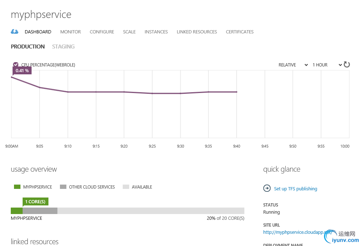
Task: Click the MYPHPSERVICE label under usage bar
Action: [27, 218]
